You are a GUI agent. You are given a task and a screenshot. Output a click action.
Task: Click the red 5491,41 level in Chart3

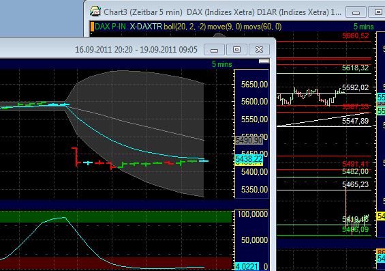(x=356, y=164)
